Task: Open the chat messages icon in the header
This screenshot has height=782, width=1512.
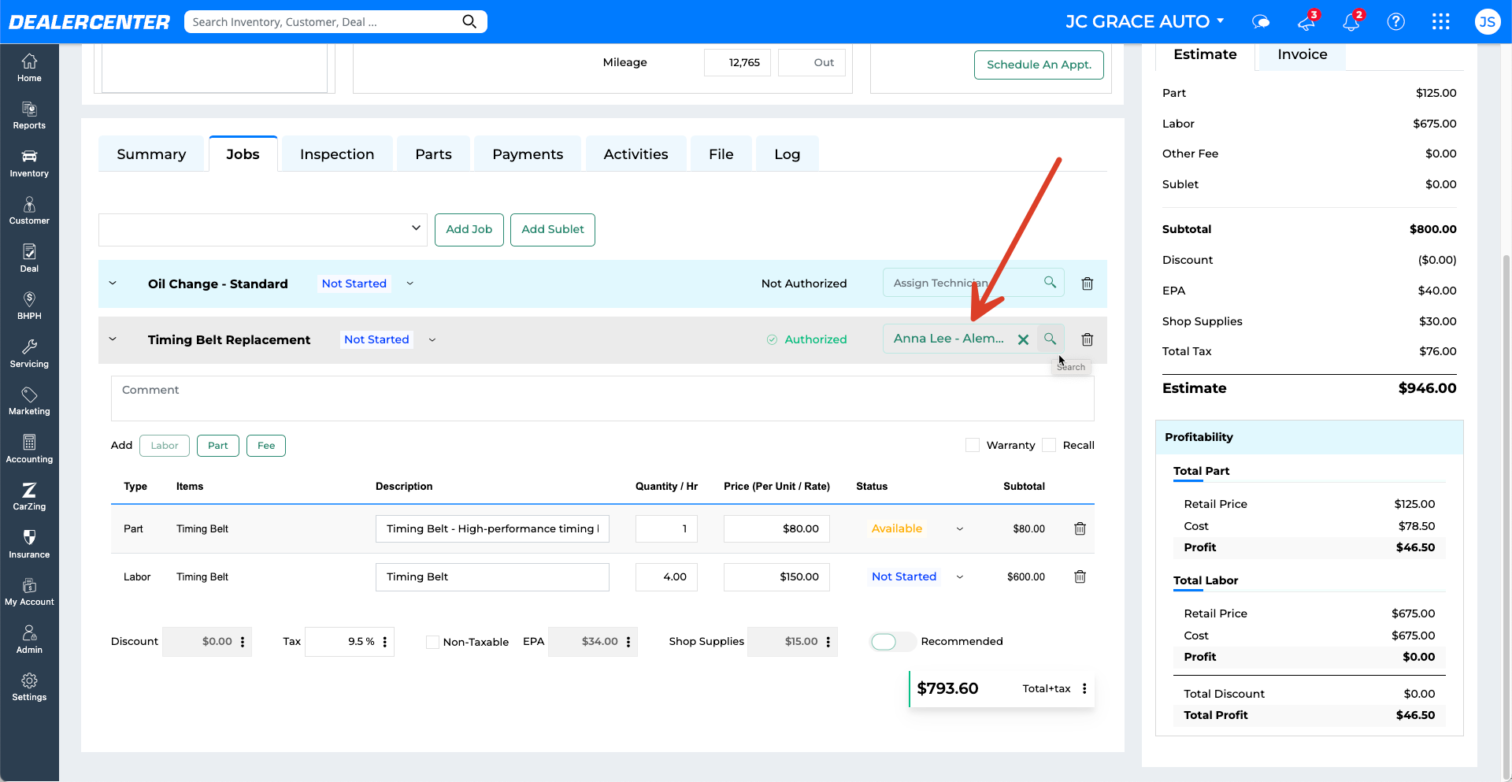Action: point(1261,22)
